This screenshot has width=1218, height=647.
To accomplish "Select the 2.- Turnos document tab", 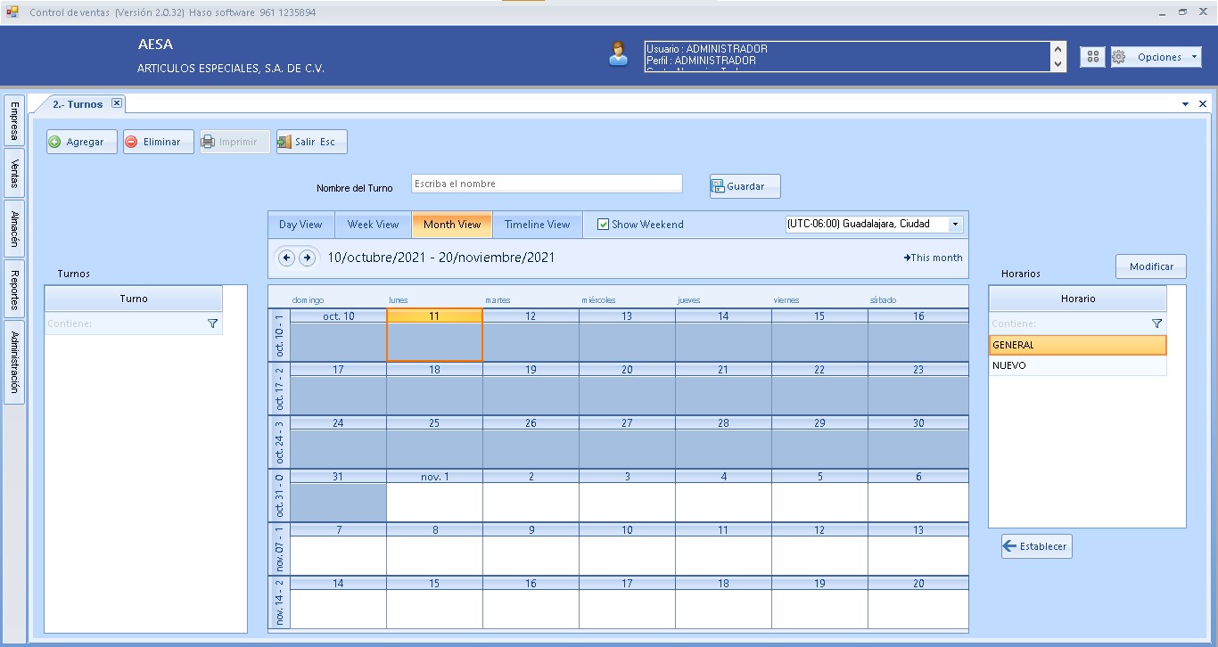I will point(77,104).
